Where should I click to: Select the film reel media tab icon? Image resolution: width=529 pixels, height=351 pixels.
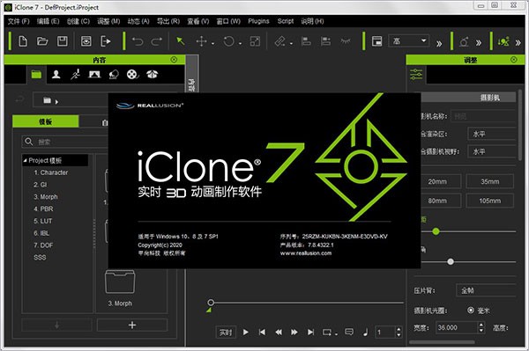[132, 75]
